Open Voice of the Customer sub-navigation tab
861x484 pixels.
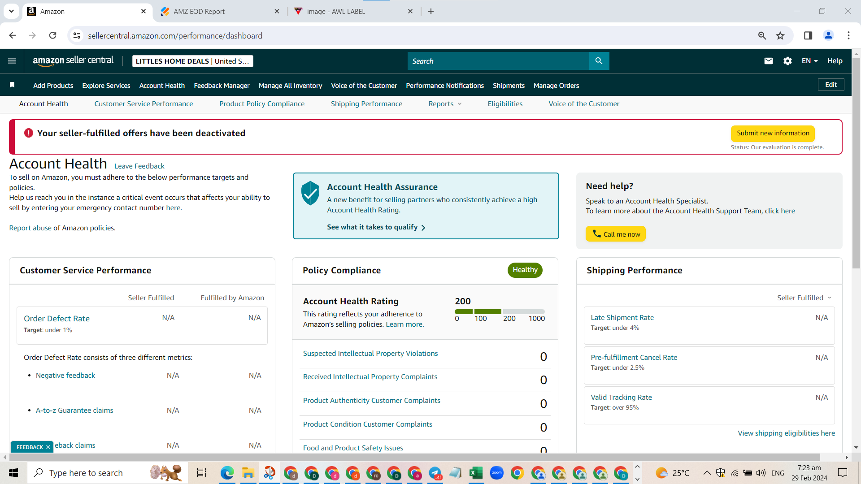click(x=584, y=104)
